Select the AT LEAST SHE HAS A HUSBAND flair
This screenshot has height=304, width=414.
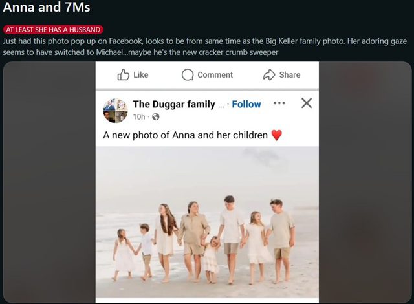coord(53,29)
